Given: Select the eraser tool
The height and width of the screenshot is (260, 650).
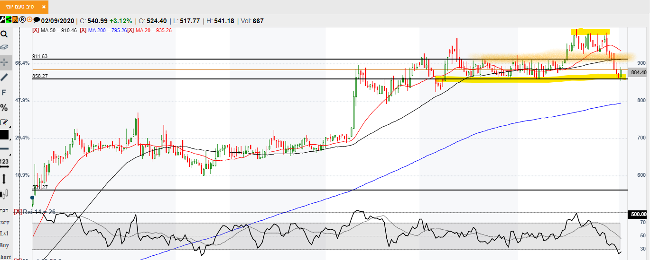Looking at the screenshot, I should [4, 47].
